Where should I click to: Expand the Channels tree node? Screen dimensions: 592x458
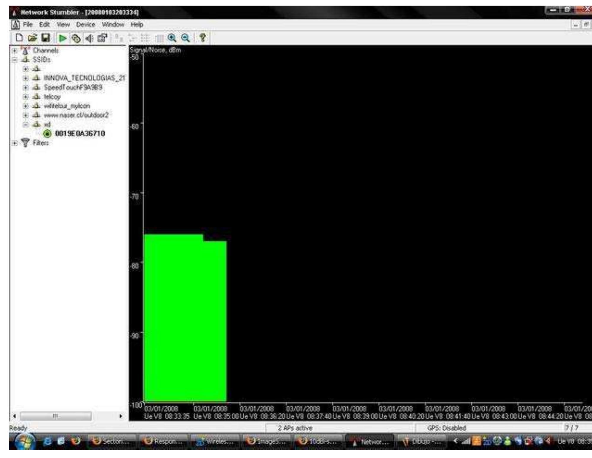click(x=14, y=50)
